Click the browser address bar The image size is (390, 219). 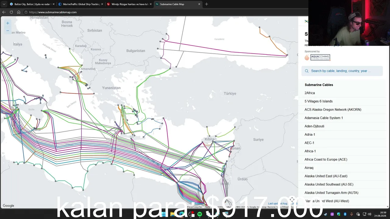pyautogui.click(x=165, y=12)
